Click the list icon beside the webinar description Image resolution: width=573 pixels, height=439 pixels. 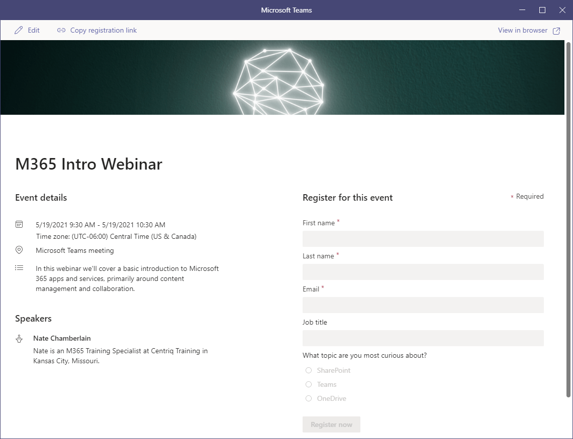tap(19, 267)
